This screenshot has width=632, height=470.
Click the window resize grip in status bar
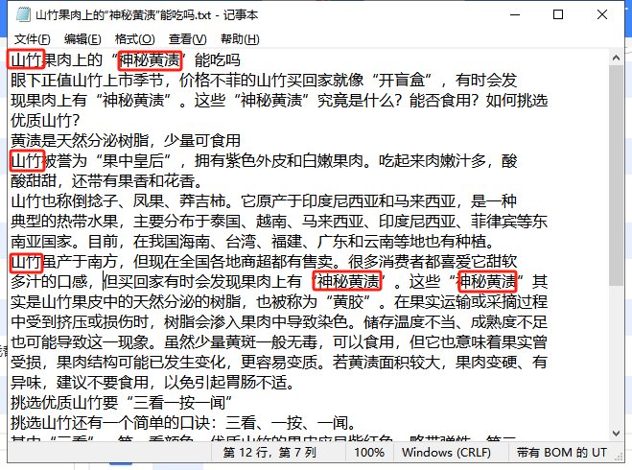619,458
